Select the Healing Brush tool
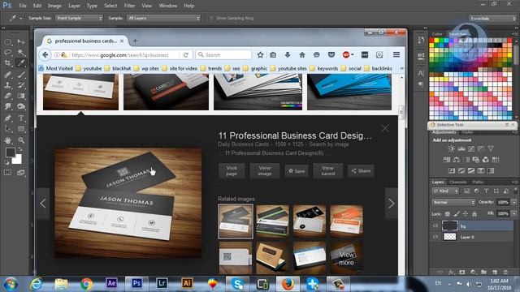 (x=7, y=75)
